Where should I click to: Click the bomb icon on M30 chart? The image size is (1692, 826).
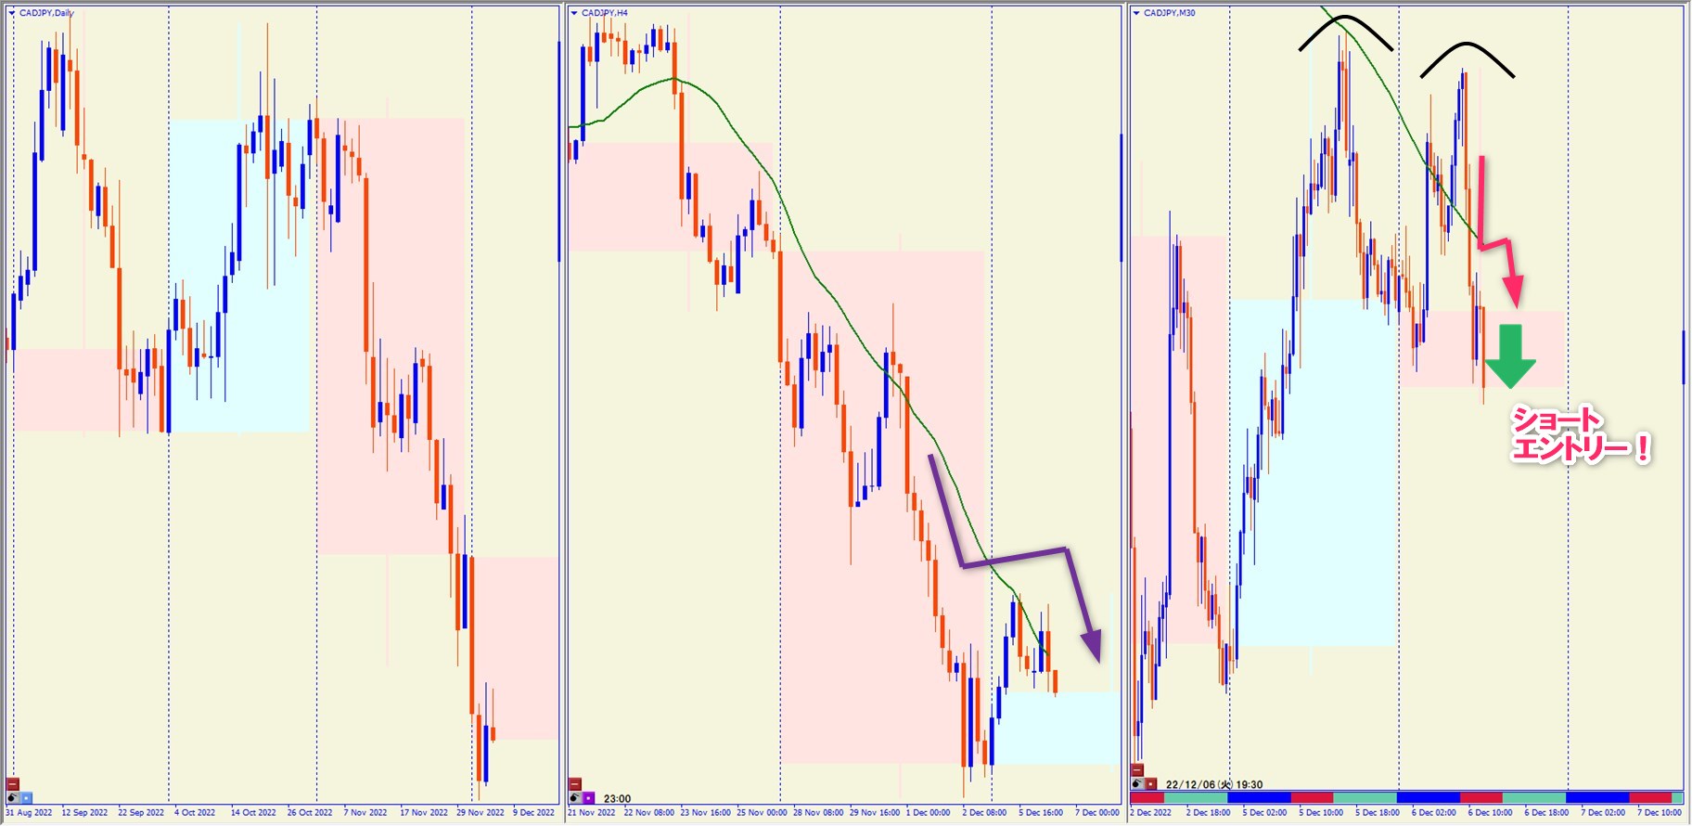click(x=1137, y=784)
